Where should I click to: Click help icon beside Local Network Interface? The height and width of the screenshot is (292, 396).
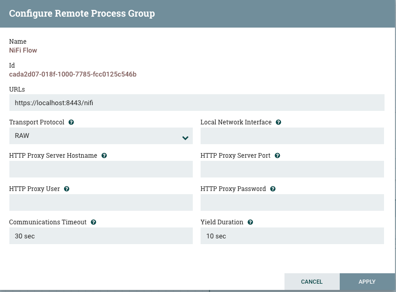click(278, 122)
